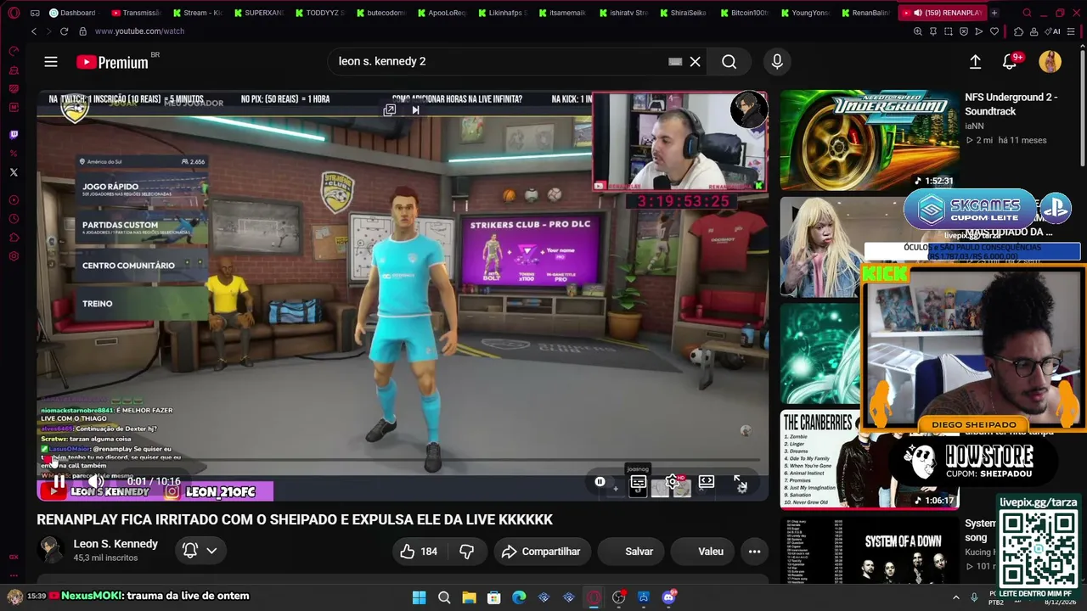
Task: Click the Compartilhar button
Action: [x=541, y=552]
